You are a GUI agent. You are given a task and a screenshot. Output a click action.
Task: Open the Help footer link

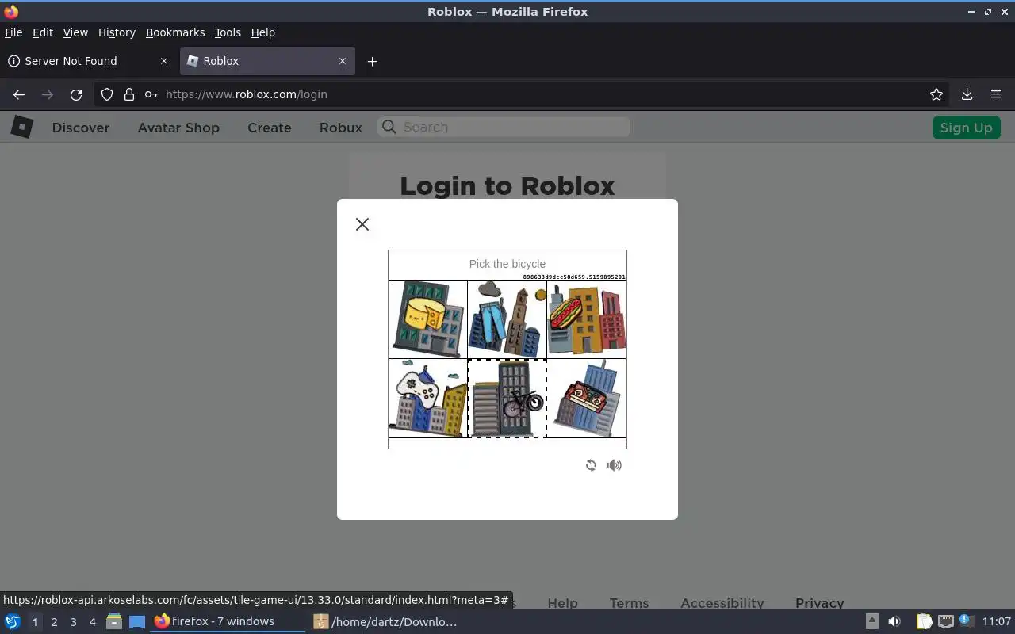pyautogui.click(x=562, y=603)
